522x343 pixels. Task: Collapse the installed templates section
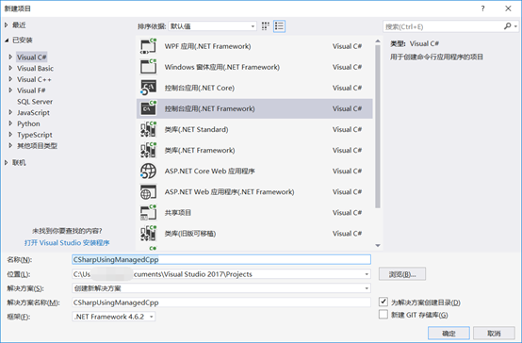pos(7,40)
